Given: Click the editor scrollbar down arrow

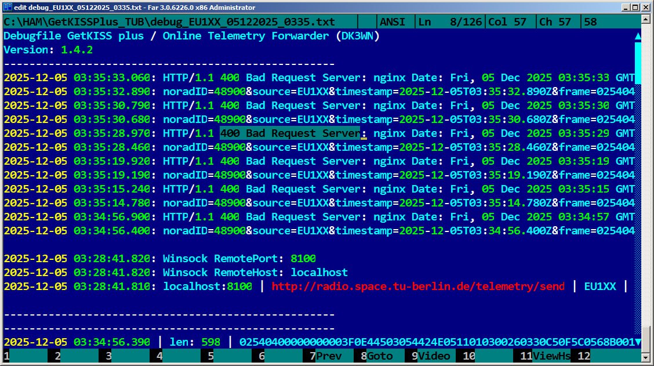Looking at the screenshot, I should click(638, 342).
